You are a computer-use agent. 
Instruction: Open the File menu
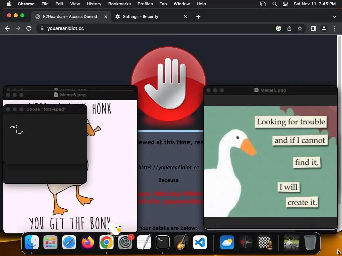coord(45,4)
